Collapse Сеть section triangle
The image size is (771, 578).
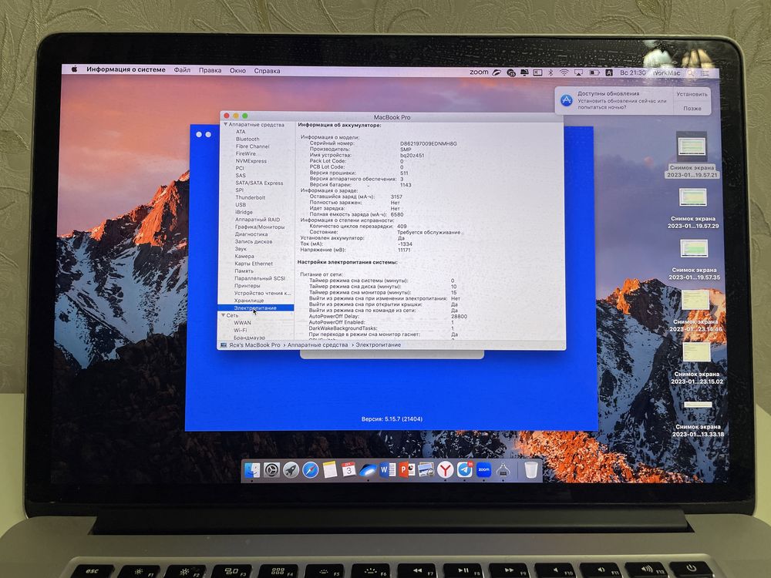(223, 315)
